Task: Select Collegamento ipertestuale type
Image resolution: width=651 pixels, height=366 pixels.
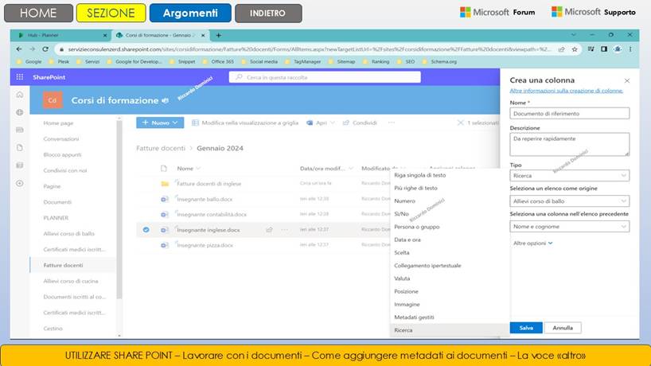Action: point(427,266)
